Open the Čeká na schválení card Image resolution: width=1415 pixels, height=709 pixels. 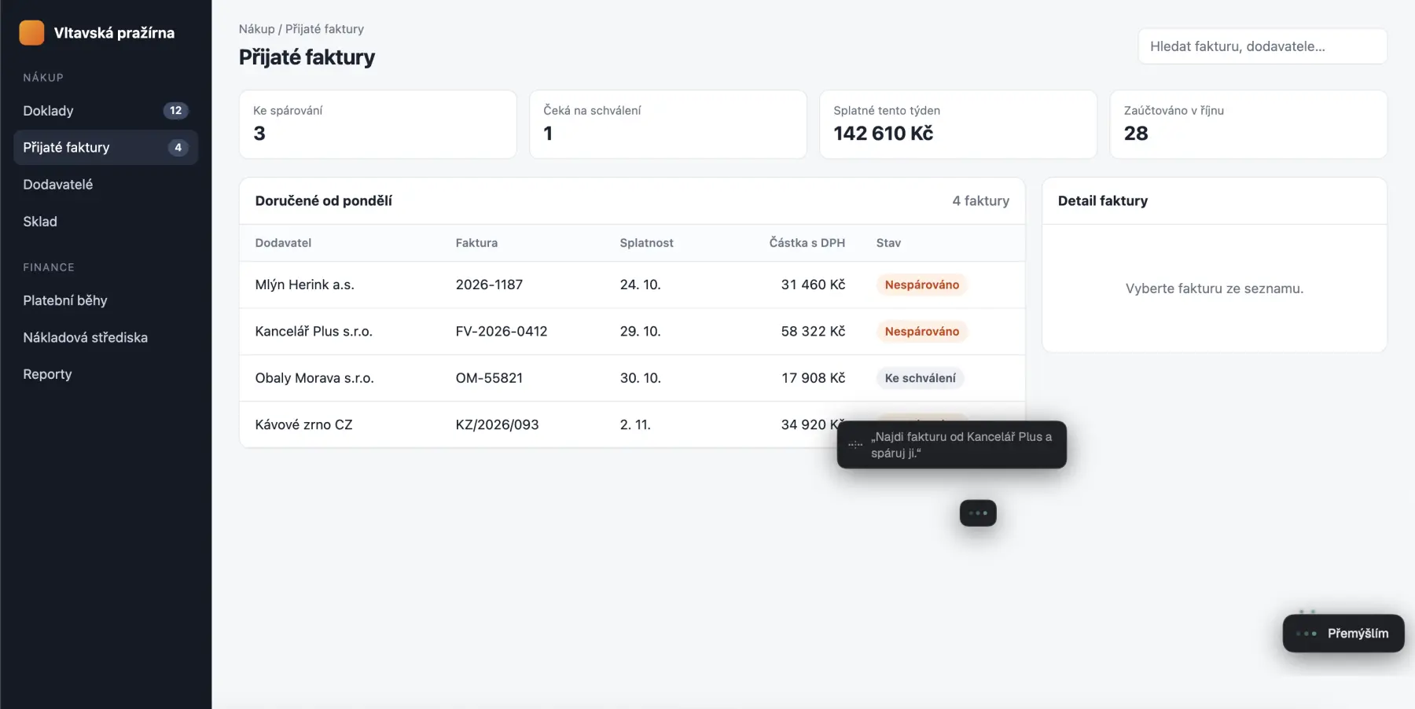tap(668, 124)
